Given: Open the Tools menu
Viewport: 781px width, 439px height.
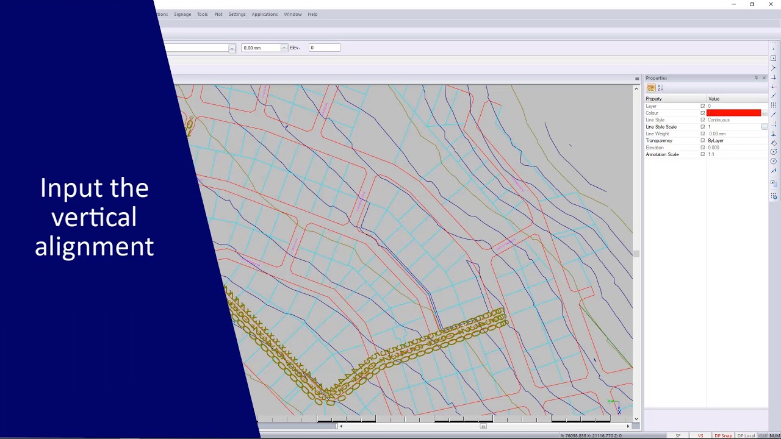Looking at the screenshot, I should click(x=203, y=14).
